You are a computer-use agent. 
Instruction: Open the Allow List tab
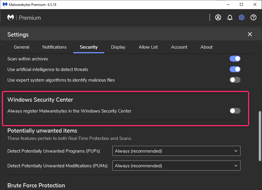148,47
